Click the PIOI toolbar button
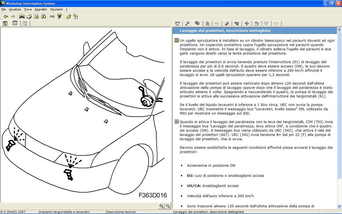 point(52,16)
